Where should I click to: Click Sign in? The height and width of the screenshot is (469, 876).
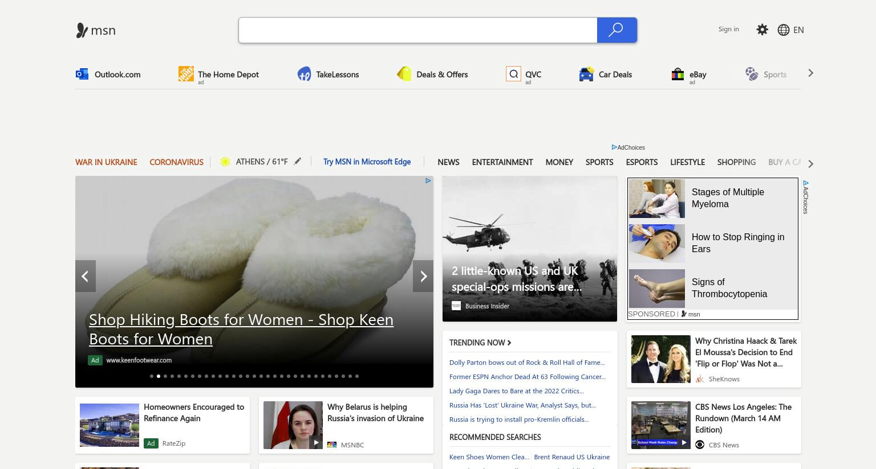coord(728,29)
